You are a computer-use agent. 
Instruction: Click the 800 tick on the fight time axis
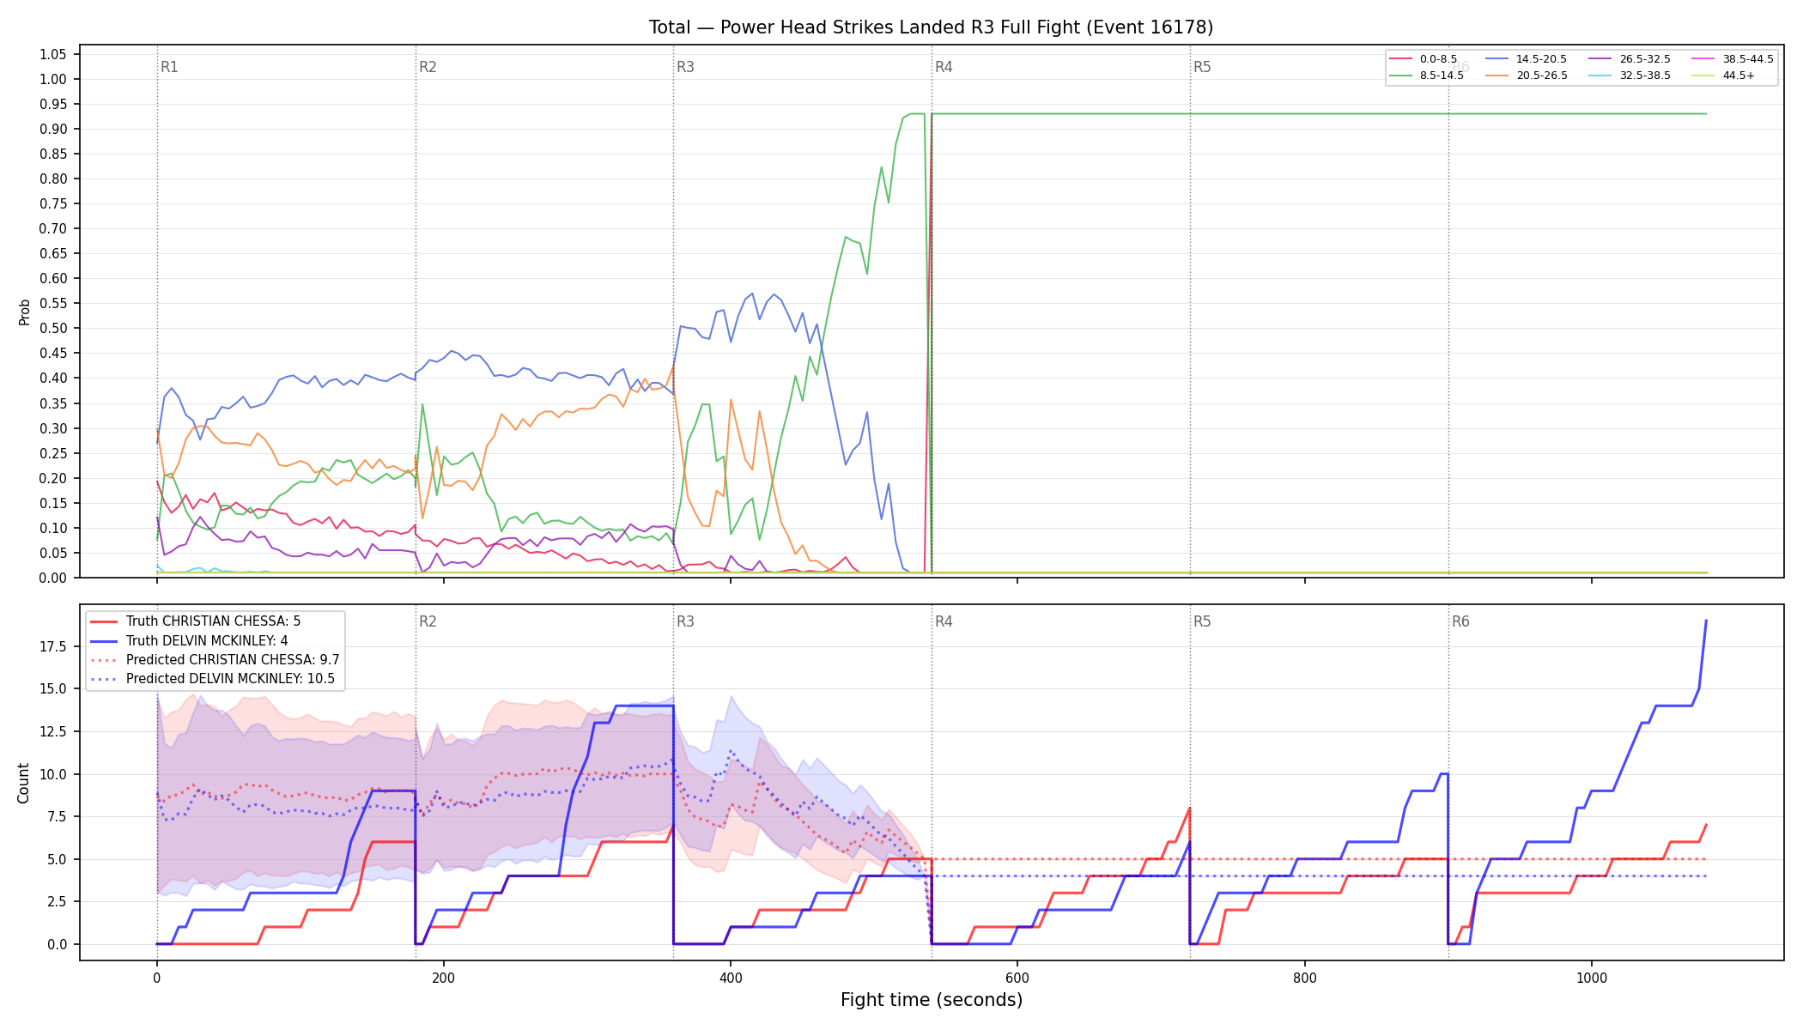(x=1305, y=978)
